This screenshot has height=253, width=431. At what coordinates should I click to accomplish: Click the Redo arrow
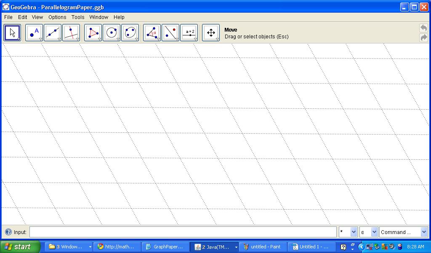(423, 38)
